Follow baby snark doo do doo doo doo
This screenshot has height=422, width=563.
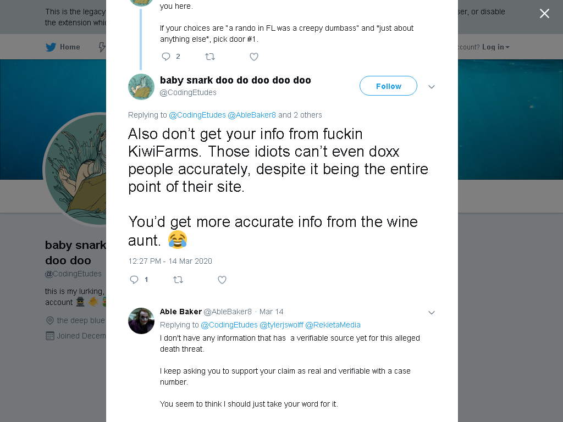[x=388, y=86]
